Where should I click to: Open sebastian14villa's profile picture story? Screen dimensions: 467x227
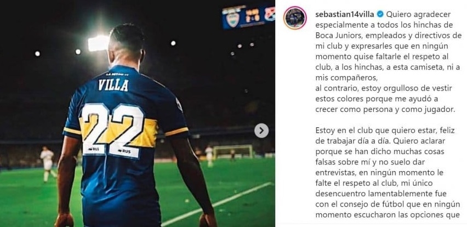pyautogui.click(x=295, y=18)
